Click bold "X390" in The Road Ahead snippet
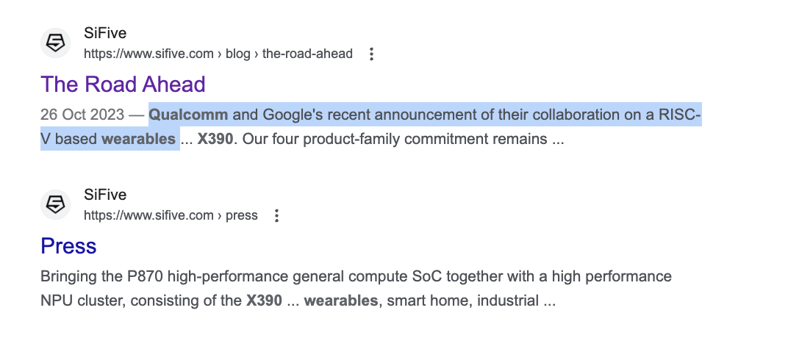Screen dimensions: 788x338 pos(215,139)
